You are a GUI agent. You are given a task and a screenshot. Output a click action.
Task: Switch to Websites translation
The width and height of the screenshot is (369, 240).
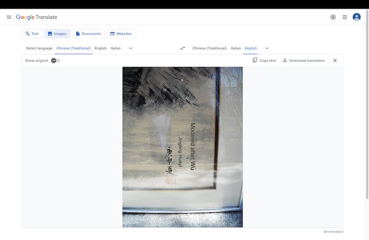pos(121,34)
